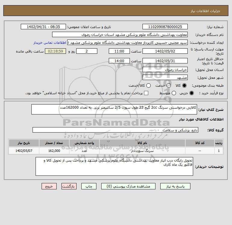
Task: Click the شرح کلی نیاز description box
Action: coord(114,109)
